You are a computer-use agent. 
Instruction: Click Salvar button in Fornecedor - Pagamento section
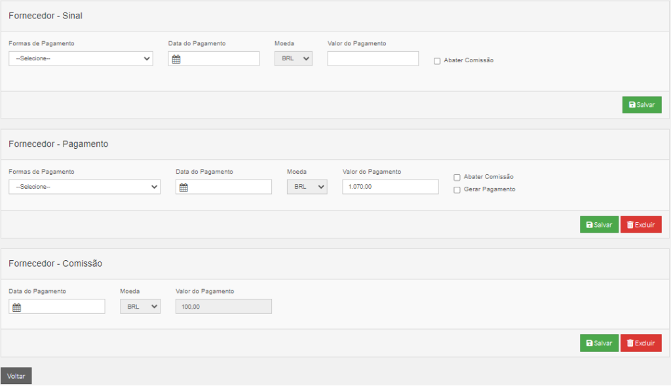(x=599, y=225)
